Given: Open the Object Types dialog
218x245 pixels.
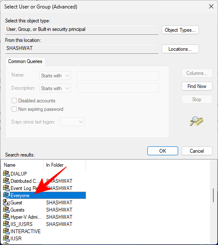Looking at the screenshot, I should (x=180, y=30).
